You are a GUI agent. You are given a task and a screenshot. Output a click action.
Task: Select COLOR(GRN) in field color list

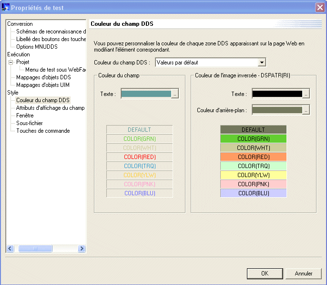point(139,138)
